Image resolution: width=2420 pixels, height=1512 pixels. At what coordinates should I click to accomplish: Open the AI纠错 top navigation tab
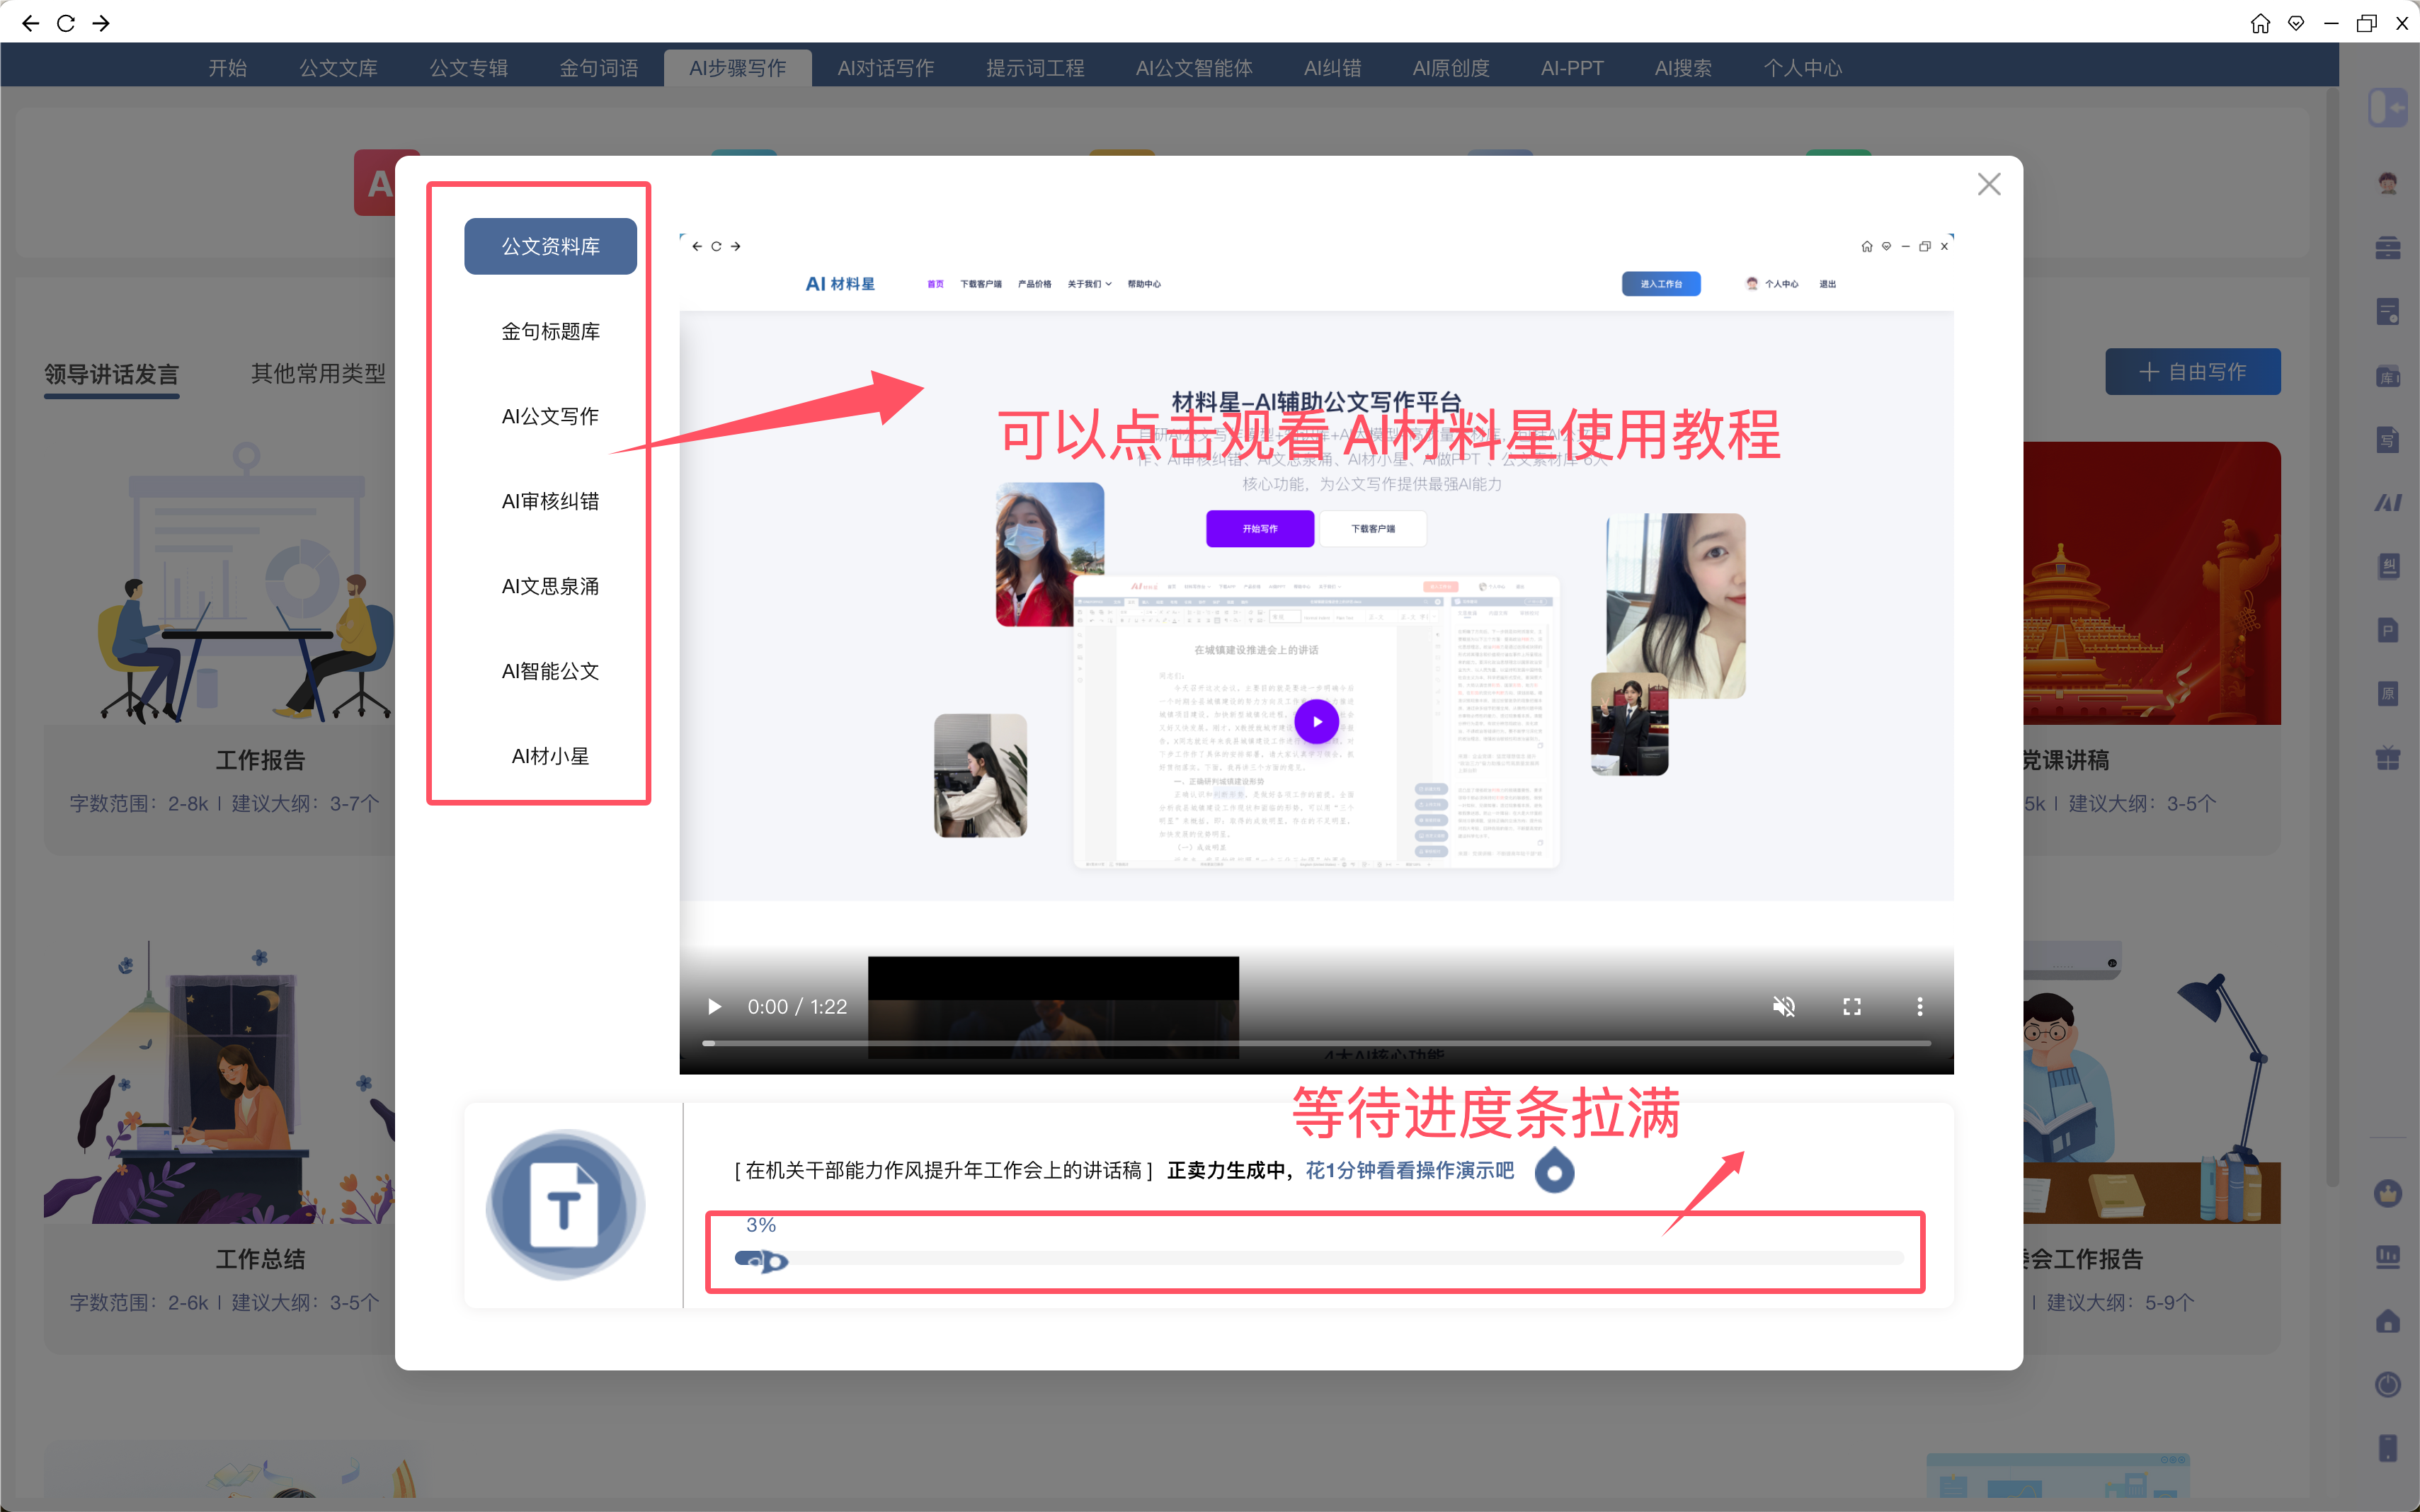[1332, 68]
